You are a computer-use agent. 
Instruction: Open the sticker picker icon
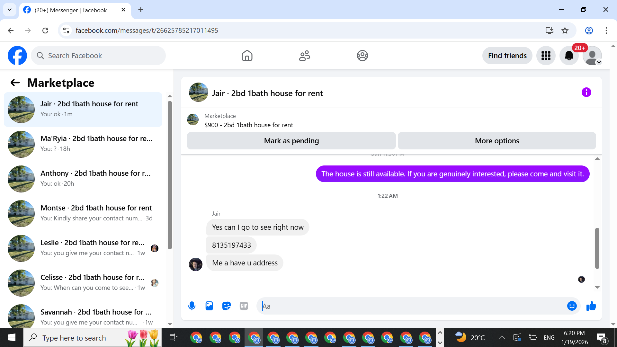tap(227, 306)
